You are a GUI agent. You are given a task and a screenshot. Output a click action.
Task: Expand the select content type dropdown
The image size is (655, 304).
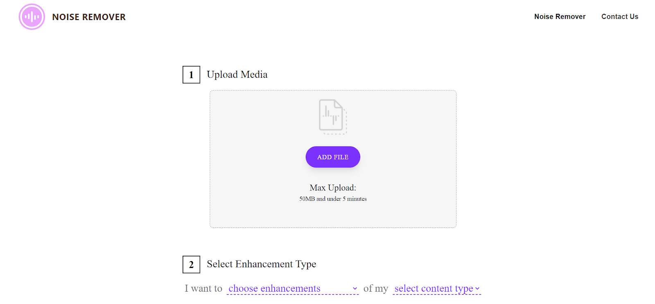click(437, 288)
